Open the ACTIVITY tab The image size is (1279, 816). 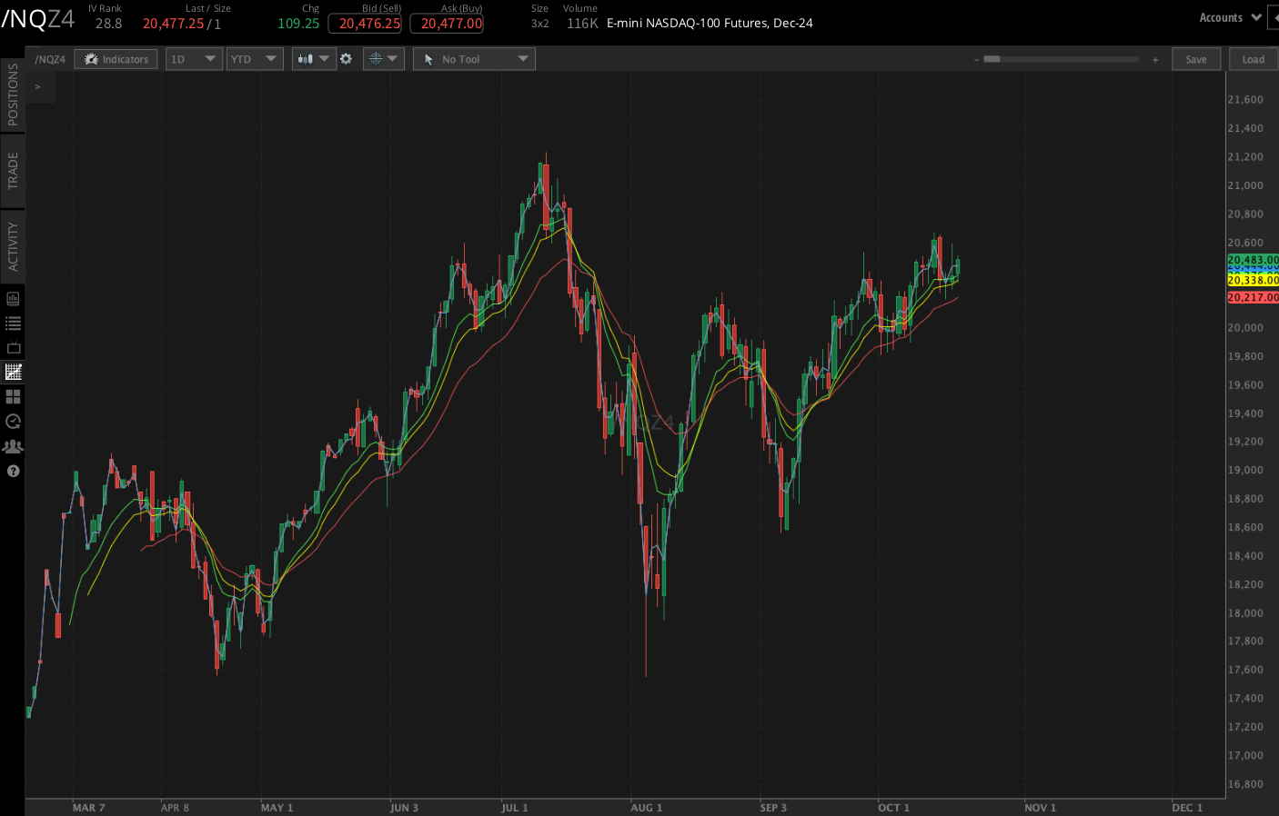click(x=13, y=244)
